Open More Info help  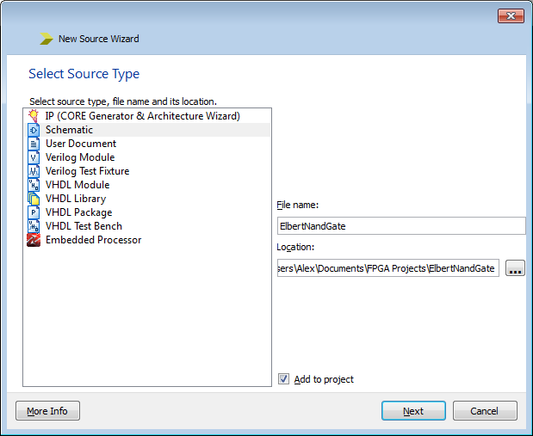[x=47, y=411]
